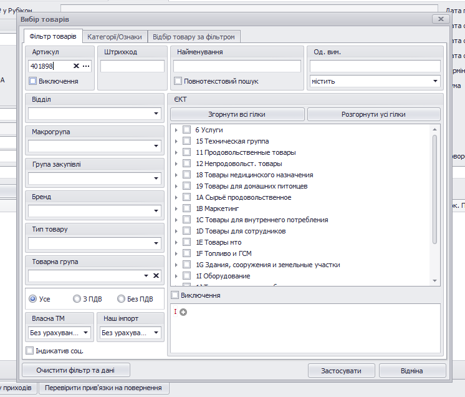The image size is (465, 397).
Task: Open the Артикул lookup ellipsis button
Action: 86,66
